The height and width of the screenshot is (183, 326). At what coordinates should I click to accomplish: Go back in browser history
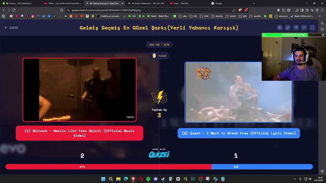click(x=4, y=10)
